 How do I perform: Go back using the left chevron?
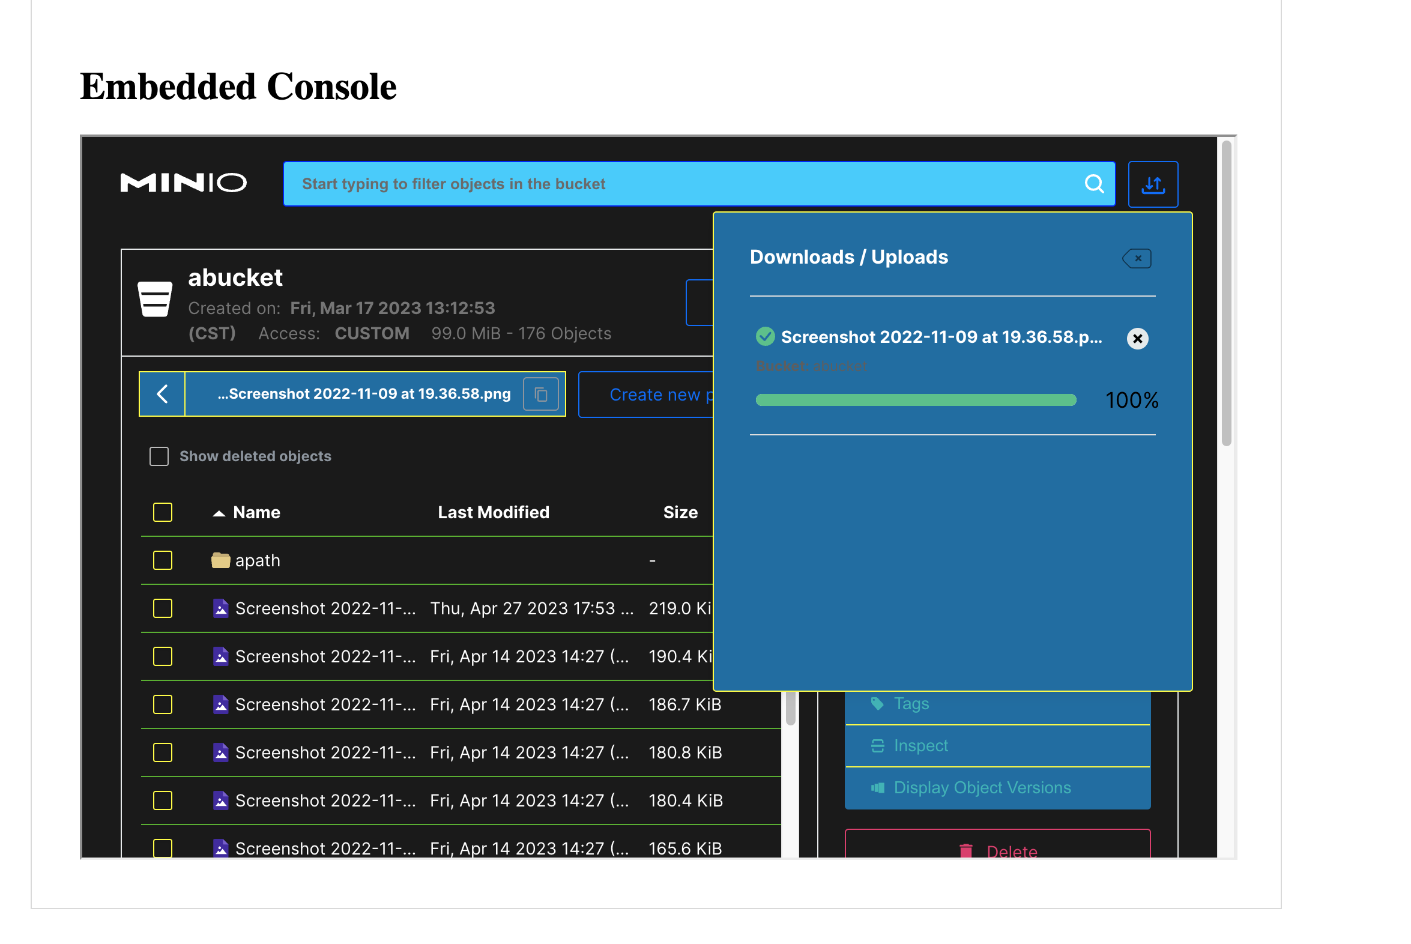(x=162, y=394)
